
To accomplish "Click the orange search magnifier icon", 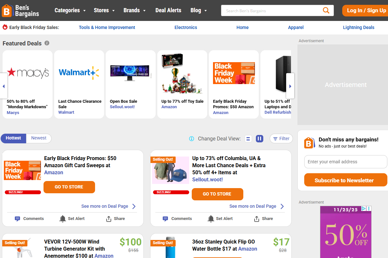I will (x=326, y=10).
